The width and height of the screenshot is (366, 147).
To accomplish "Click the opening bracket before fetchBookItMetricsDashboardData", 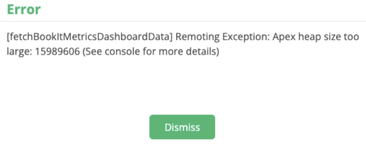I will 8,37.
